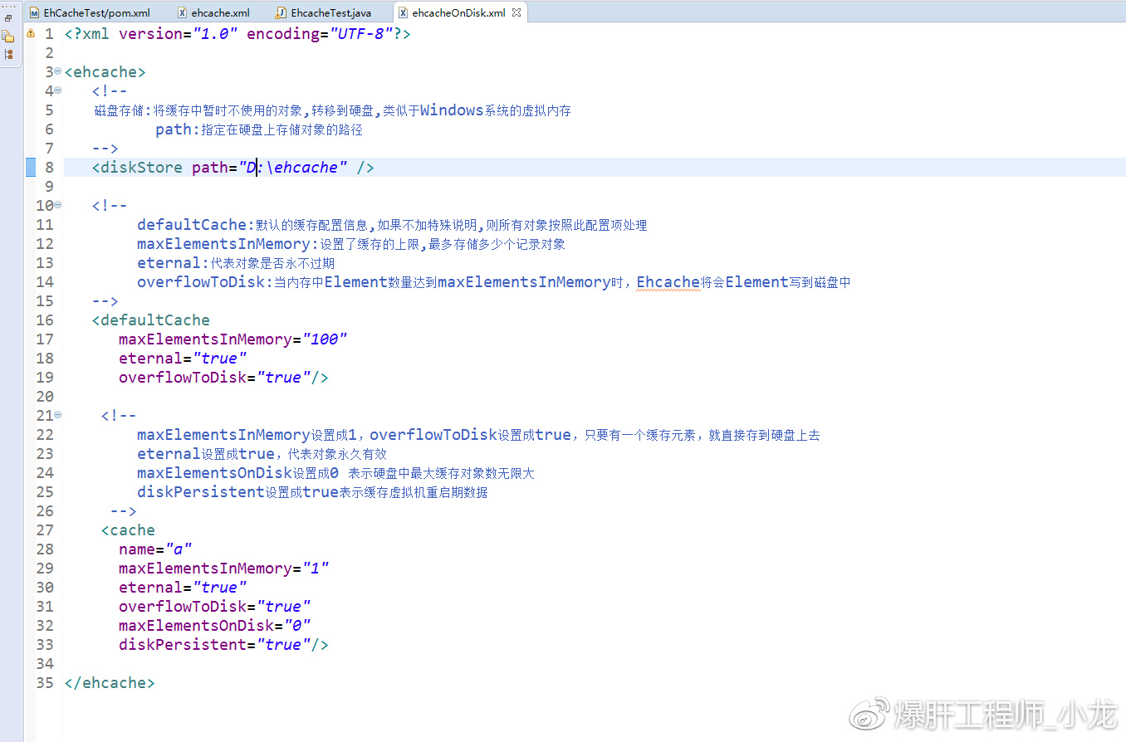This screenshot has width=1126, height=742.
Task: Click the maxElementsOnDisk="0" attribute
Action: click(x=215, y=626)
